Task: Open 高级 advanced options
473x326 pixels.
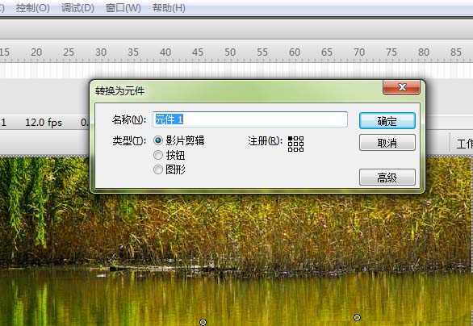Action: [387, 177]
